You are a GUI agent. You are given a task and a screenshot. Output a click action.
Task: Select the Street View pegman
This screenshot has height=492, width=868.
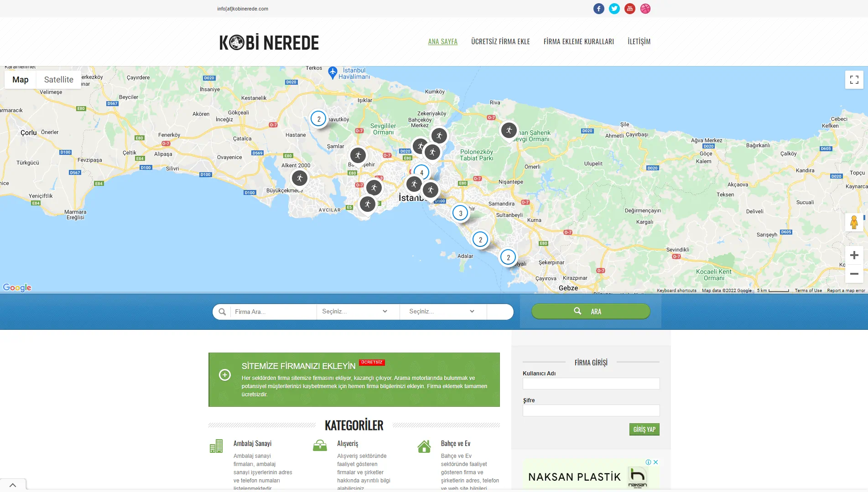pos(854,222)
